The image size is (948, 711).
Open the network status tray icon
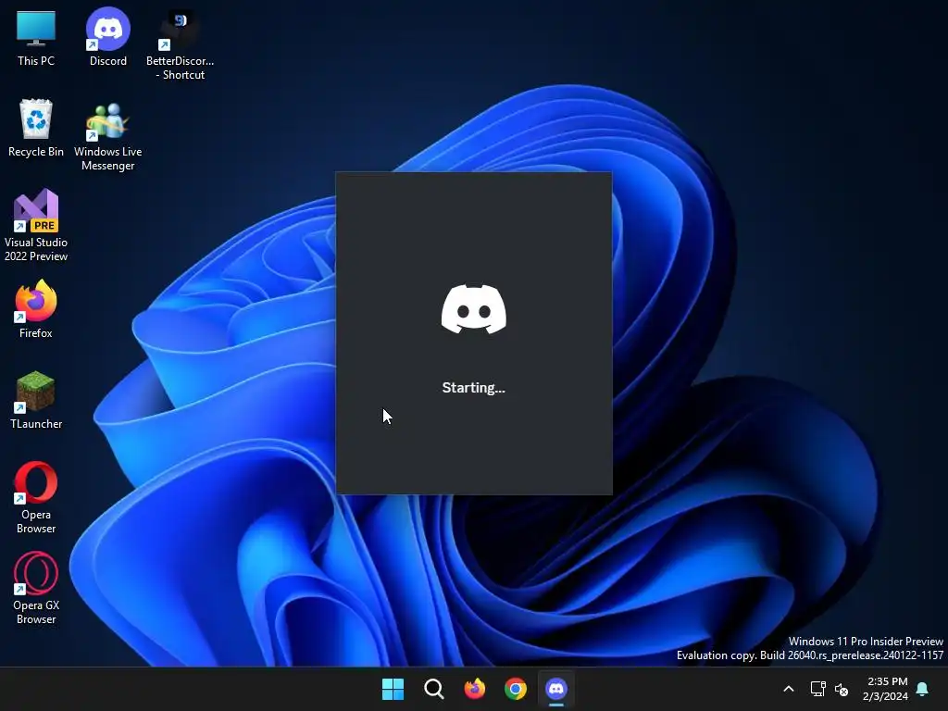click(x=818, y=689)
